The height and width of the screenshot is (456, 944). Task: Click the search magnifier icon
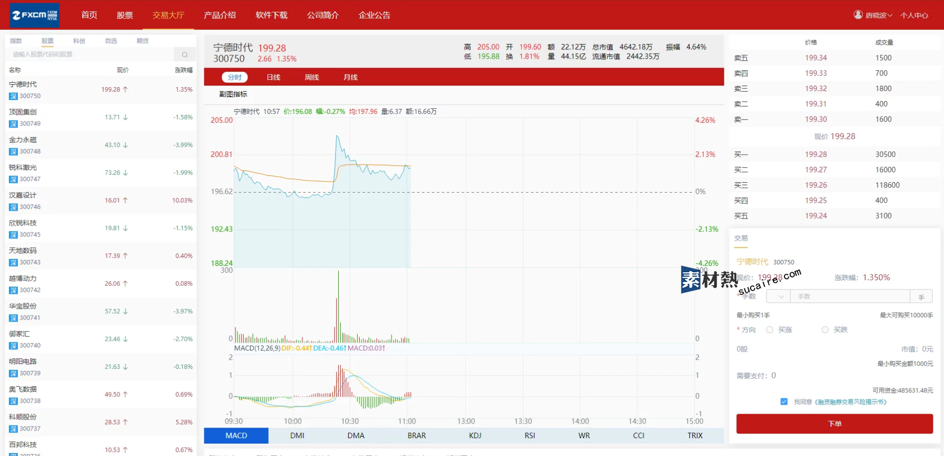click(185, 54)
